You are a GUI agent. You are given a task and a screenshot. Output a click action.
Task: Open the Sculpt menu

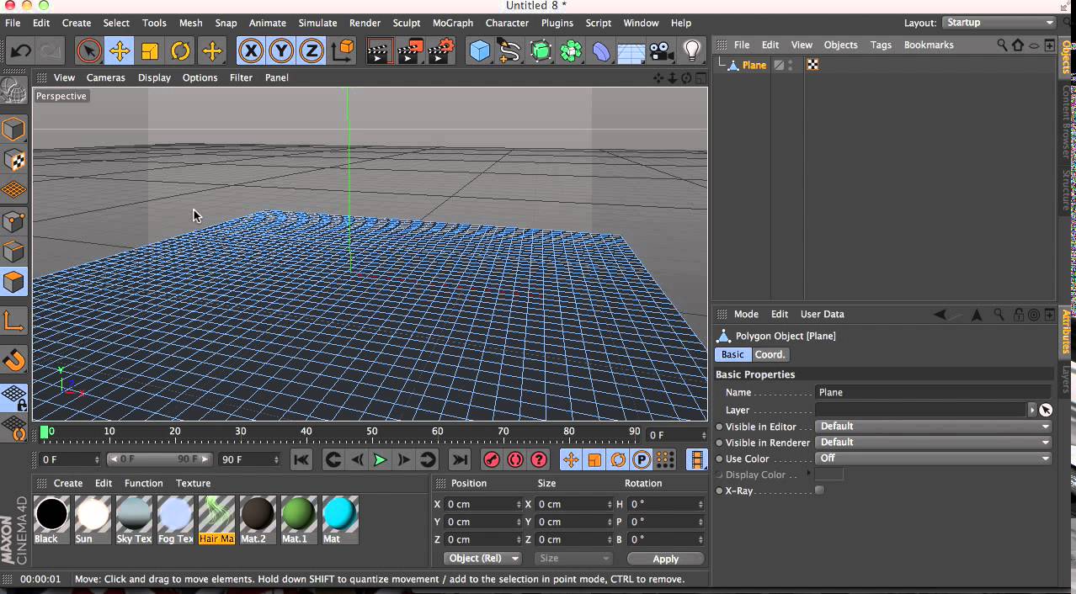tap(406, 23)
